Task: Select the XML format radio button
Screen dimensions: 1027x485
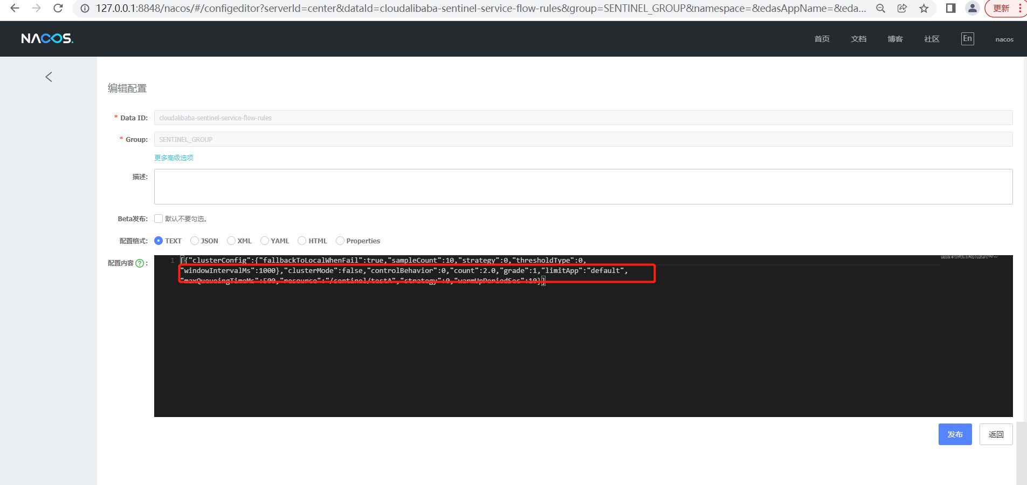Action: (x=231, y=241)
